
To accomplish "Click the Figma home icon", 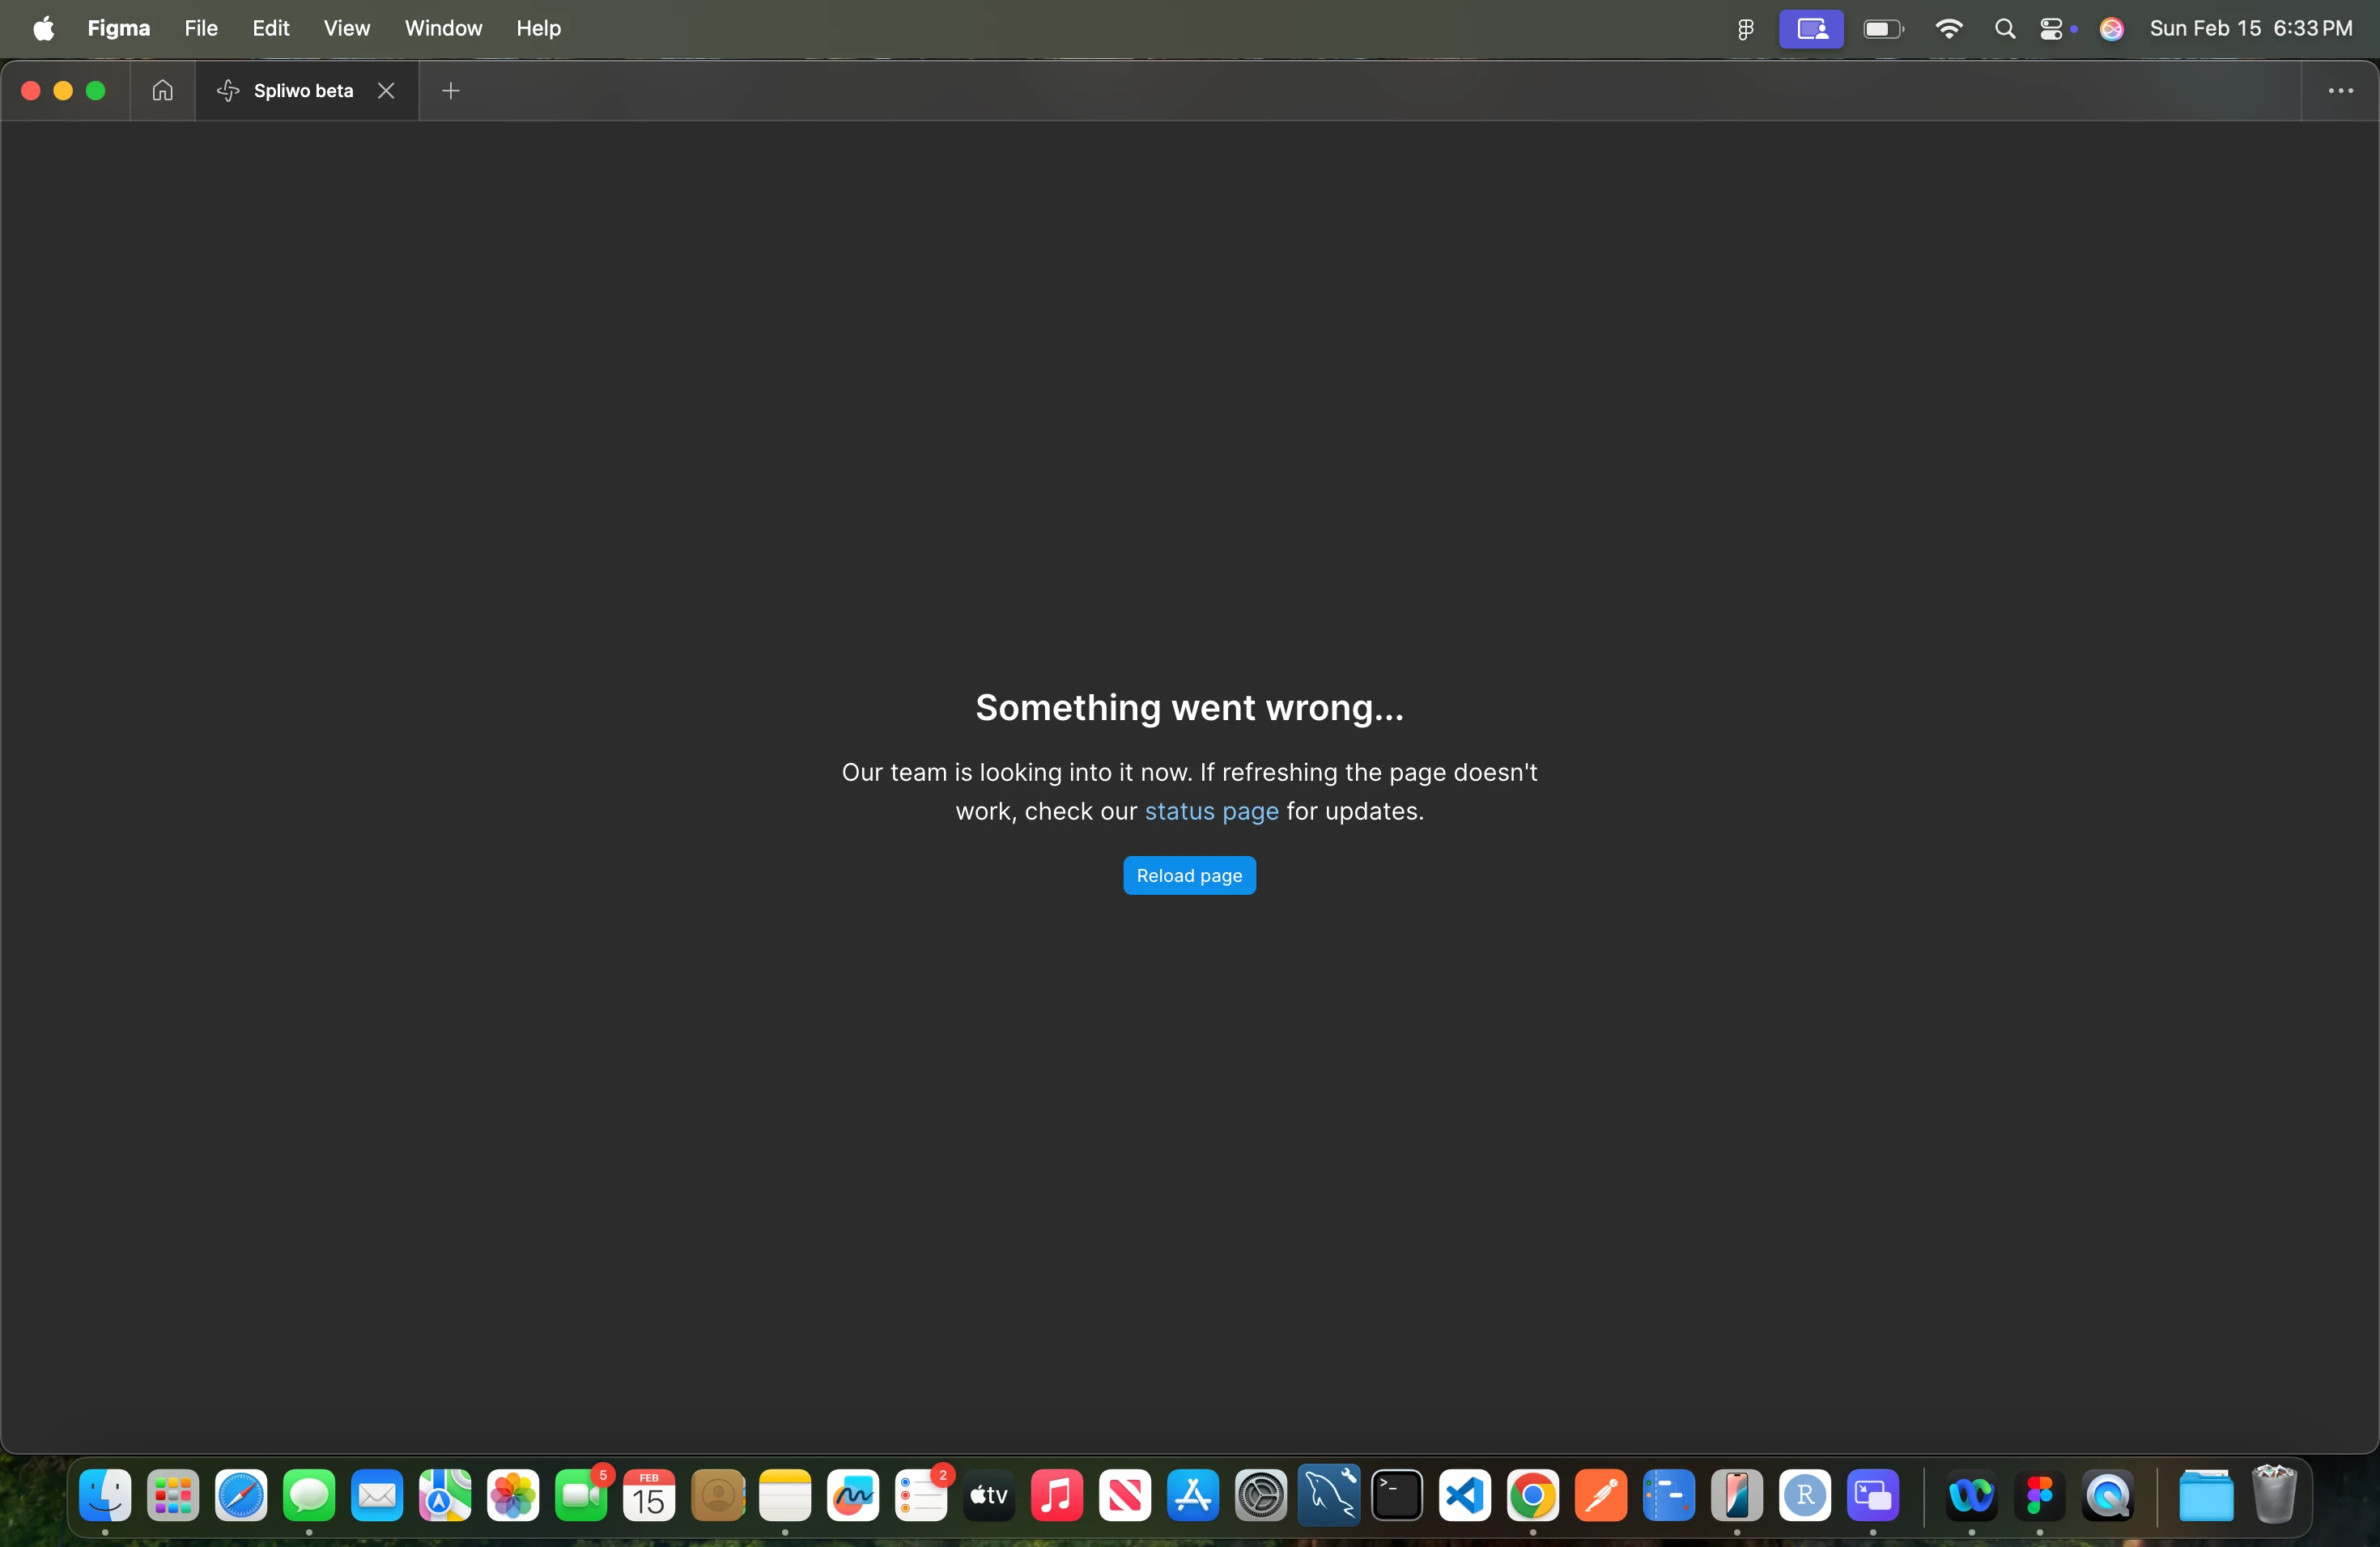I will pyautogui.click(x=162, y=91).
